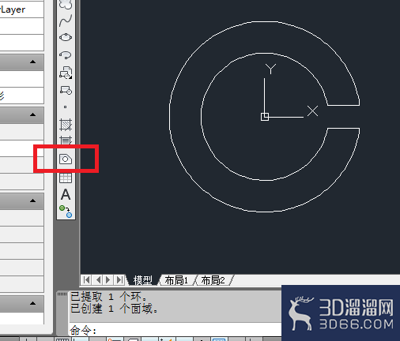The height and width of the screenshot is (341, 400).
Task: Jump to first layout tab arrow
Action: tap(86, 279)
